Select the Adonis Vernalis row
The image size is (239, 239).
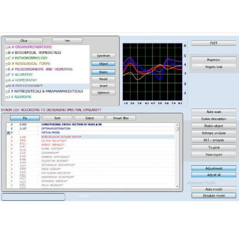(91, 145)
